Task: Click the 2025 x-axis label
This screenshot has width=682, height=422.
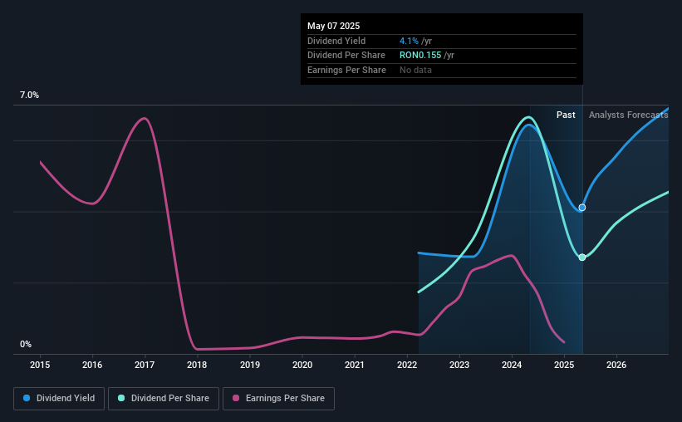Action: tap(564, 365)
